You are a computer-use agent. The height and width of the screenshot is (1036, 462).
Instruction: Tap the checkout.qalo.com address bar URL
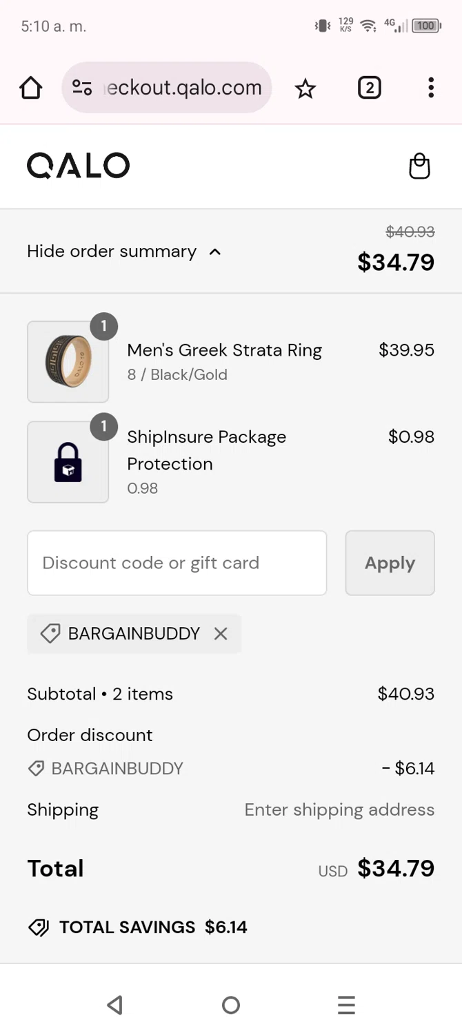click(x=183, y=88)
